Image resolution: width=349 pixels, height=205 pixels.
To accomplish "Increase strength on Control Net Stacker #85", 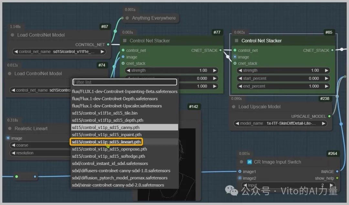I will pos(327,70).
